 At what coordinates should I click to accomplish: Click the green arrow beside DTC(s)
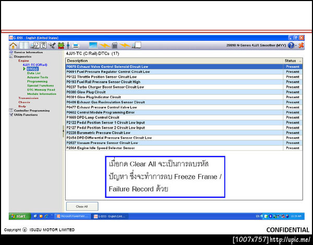(24, 69)
